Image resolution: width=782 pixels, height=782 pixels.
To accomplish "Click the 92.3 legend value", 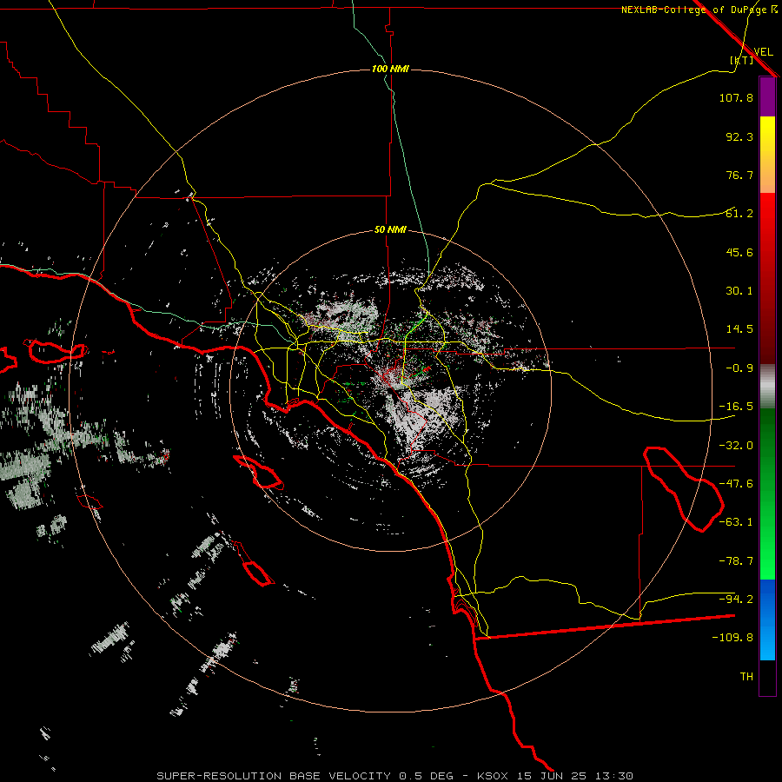I will [739, 136].
